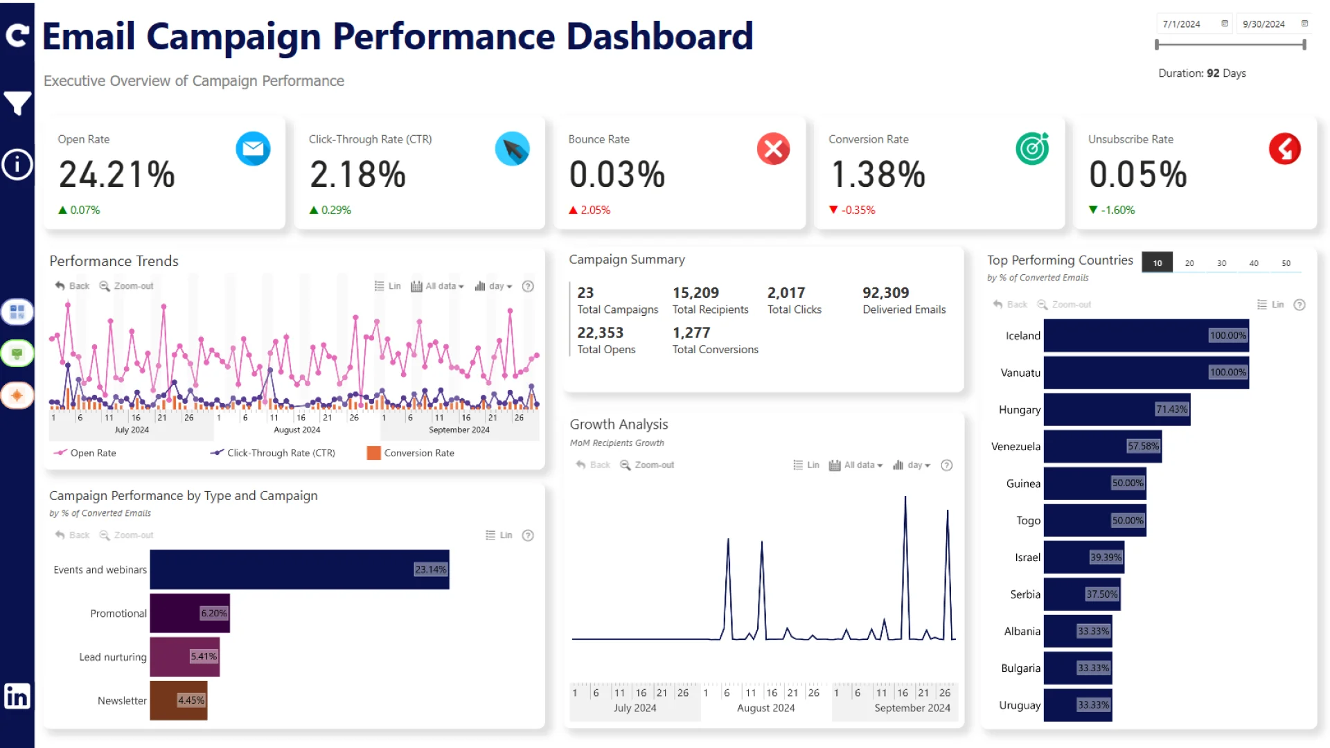The width and height of the screenshot is (1330, 748).
Task: Open the LinkedIn icon in sidebar
Action: 17,696
